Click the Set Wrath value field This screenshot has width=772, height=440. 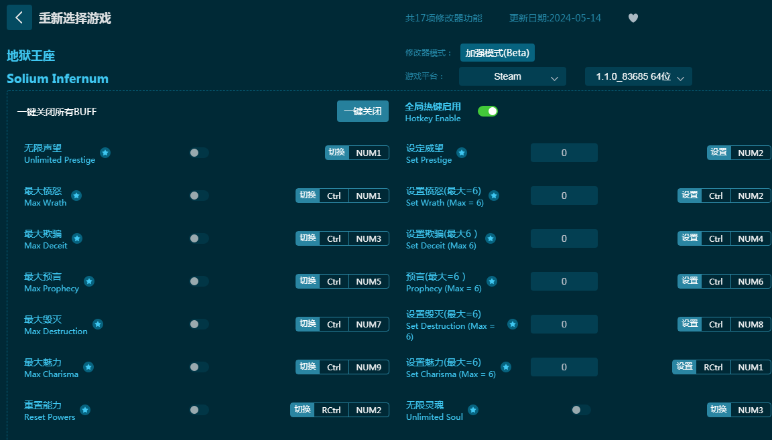(x=564, y=196)
